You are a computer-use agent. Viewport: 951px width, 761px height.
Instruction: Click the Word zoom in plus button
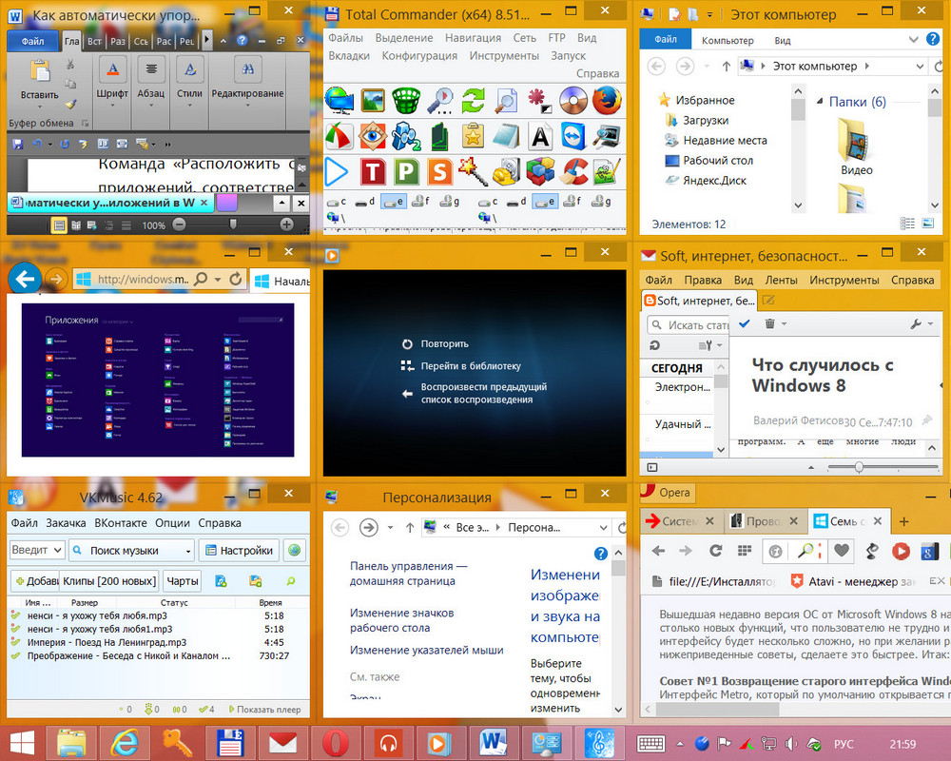click(x=287, y=224)
